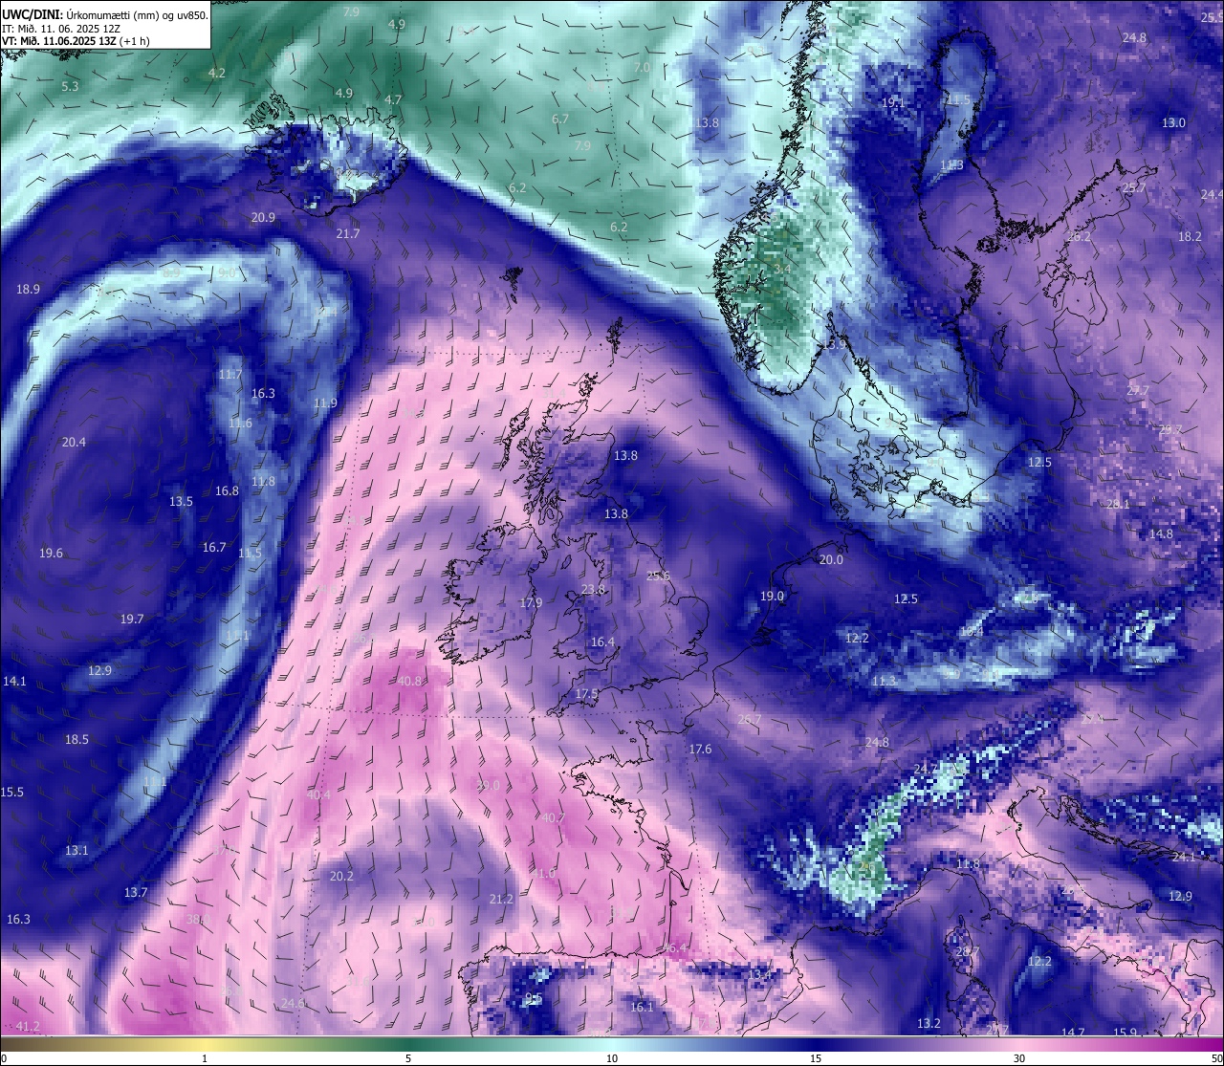Screen dimensions: 1224x1066
Task: Click the 13.2 value on the map
Action: 929,1023
